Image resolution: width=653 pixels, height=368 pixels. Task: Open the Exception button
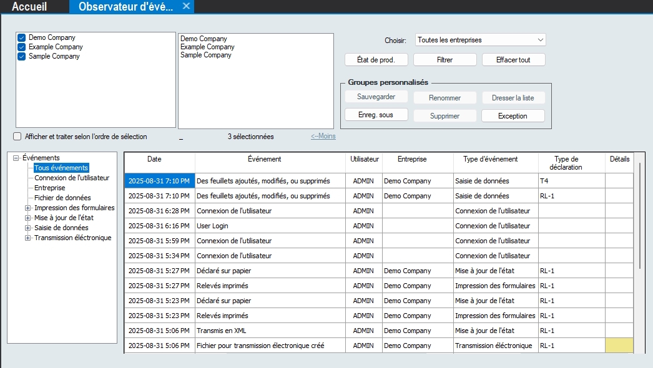tap(513, 116)
